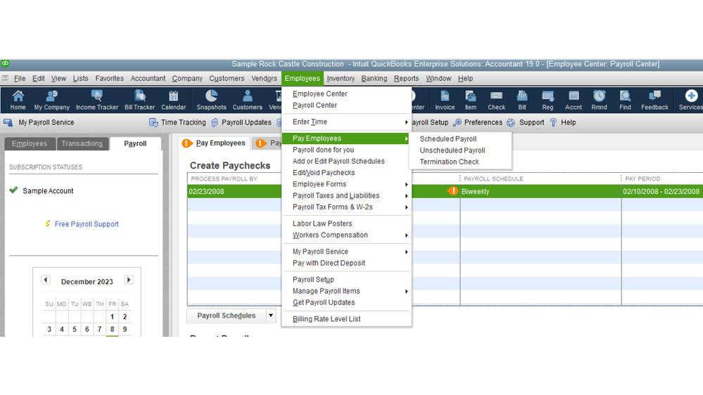Screen dimensions: 703x395
Task: Open the Bill Tracker icon
Action: pyautogui.click(x=139, y=100)
